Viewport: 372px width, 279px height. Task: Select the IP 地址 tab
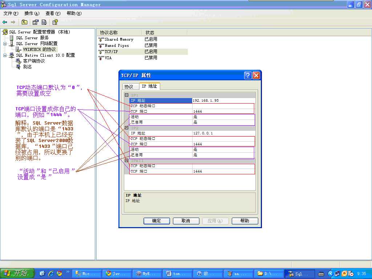coord(149,86)
